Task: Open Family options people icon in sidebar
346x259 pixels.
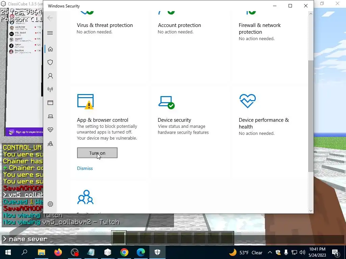Action: pos(50,144)
